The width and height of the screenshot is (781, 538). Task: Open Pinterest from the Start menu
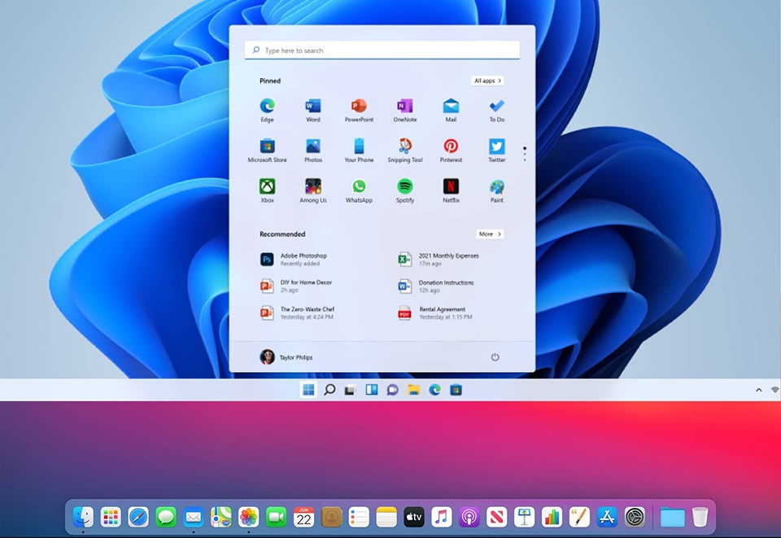[451, 150]
